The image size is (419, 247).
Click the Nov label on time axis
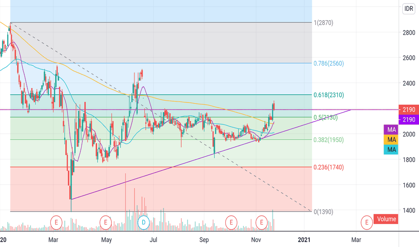256,239
